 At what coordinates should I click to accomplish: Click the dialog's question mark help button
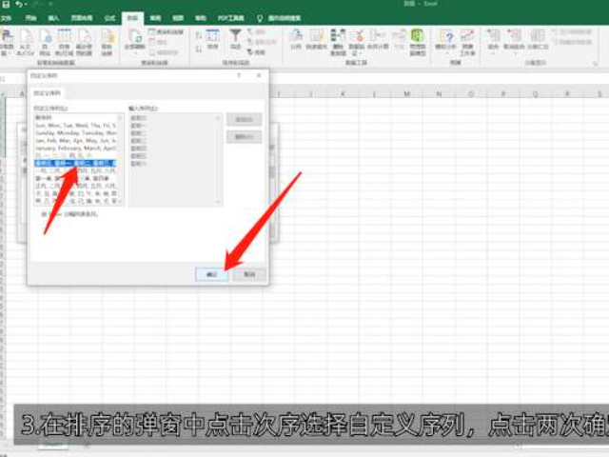[237, 75]
